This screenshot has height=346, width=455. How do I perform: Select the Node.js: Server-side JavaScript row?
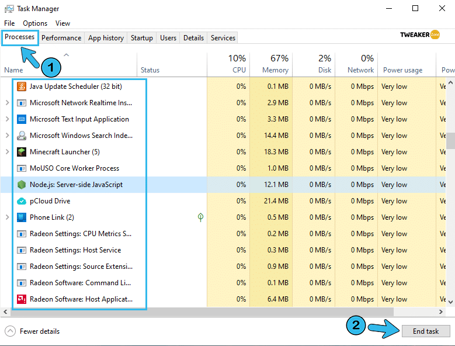tap(223, 185)
